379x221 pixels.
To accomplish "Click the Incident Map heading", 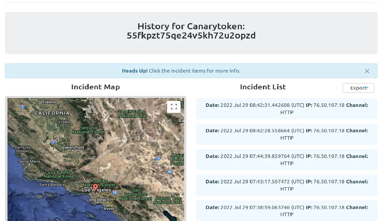I will 95,87.
